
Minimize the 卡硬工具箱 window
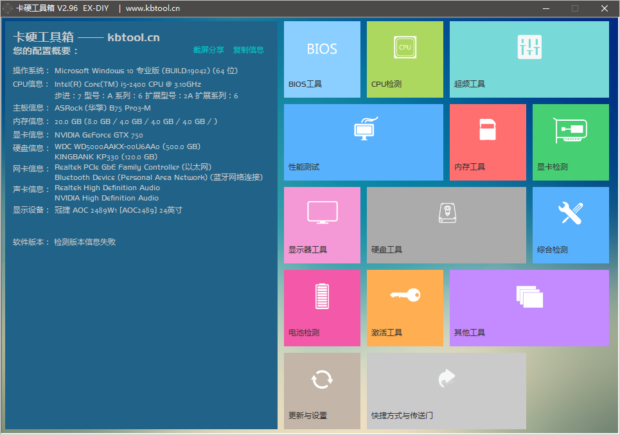(546, 8)
